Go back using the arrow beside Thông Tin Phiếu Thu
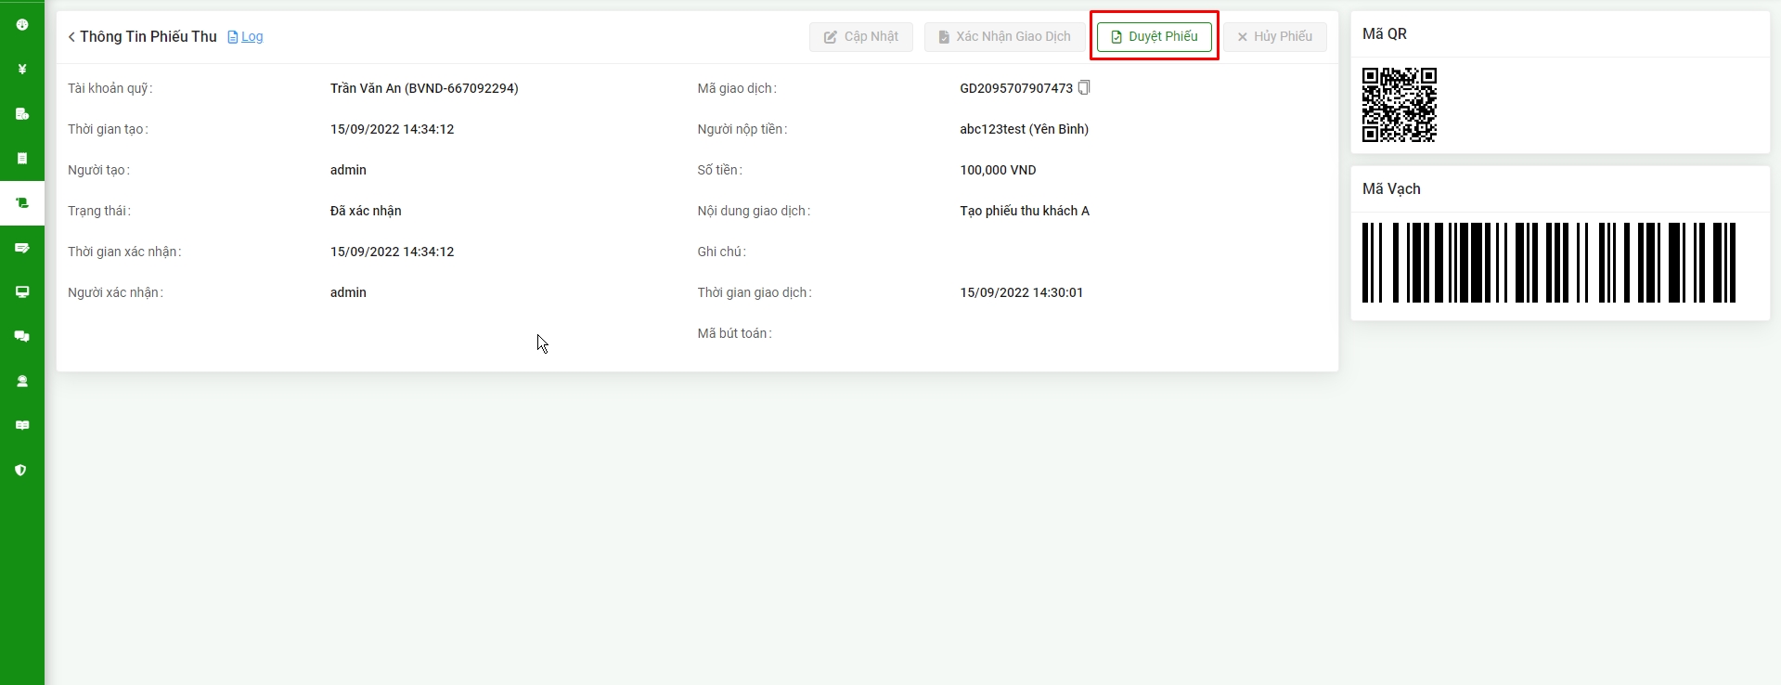The image size is (1781, 685). tap(71, 37)
